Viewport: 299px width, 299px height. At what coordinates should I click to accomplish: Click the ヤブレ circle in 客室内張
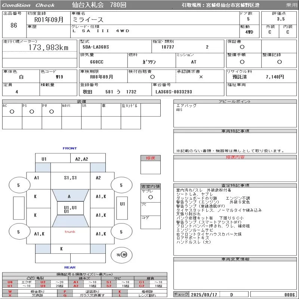click(150, 197)
